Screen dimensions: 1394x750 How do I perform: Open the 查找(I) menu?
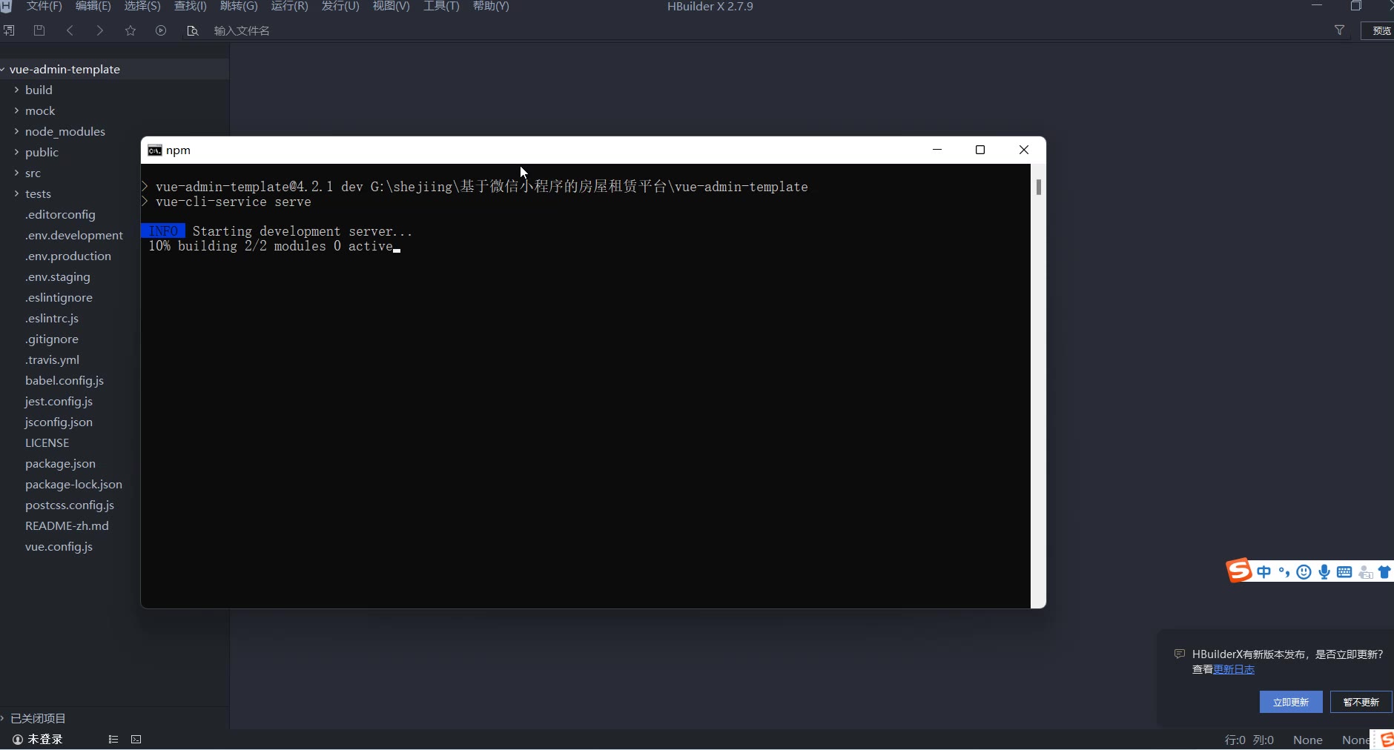click(x=190, y=7)
